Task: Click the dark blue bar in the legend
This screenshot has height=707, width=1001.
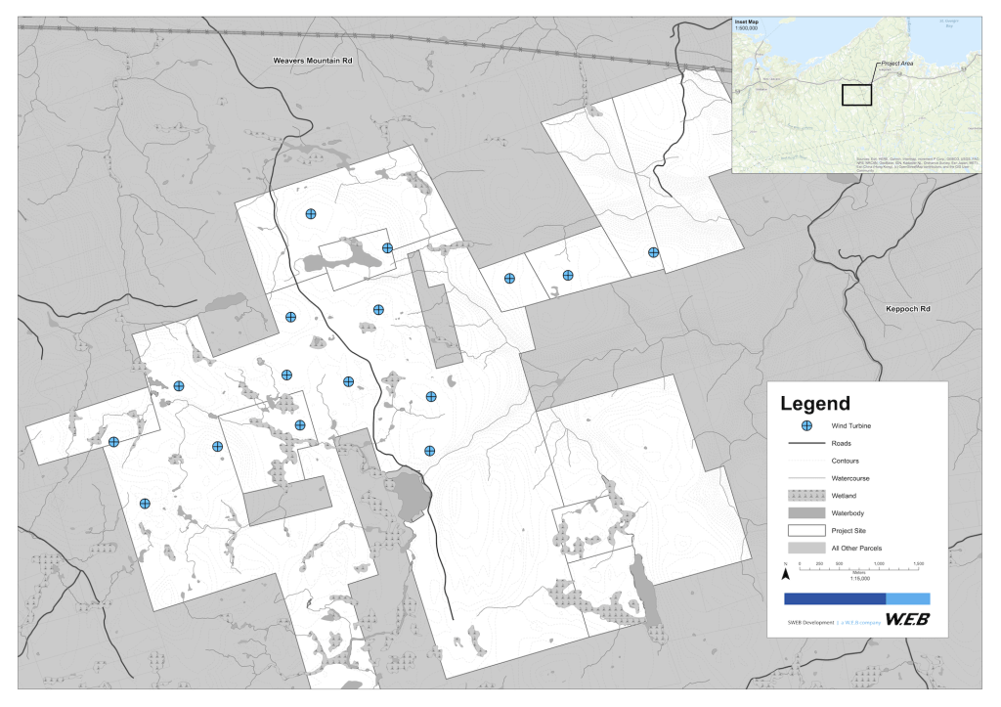Action: coord(835,598)
